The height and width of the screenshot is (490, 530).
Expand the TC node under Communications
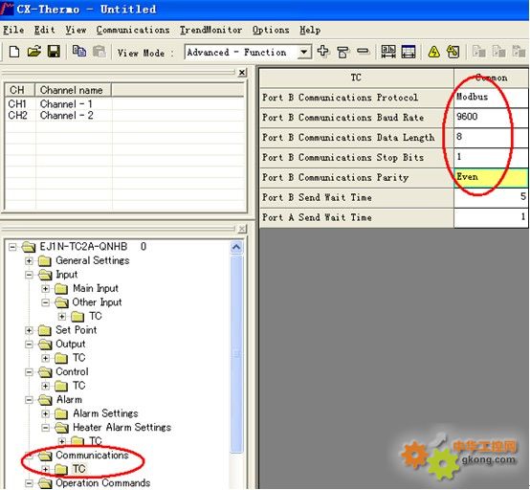(45, 469)
